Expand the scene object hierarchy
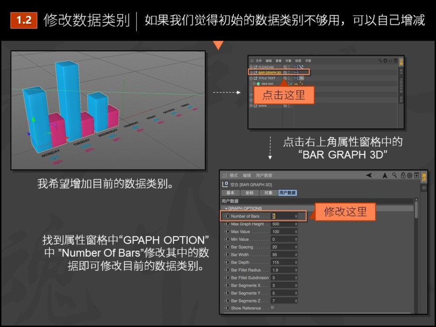 click(251, 106)
